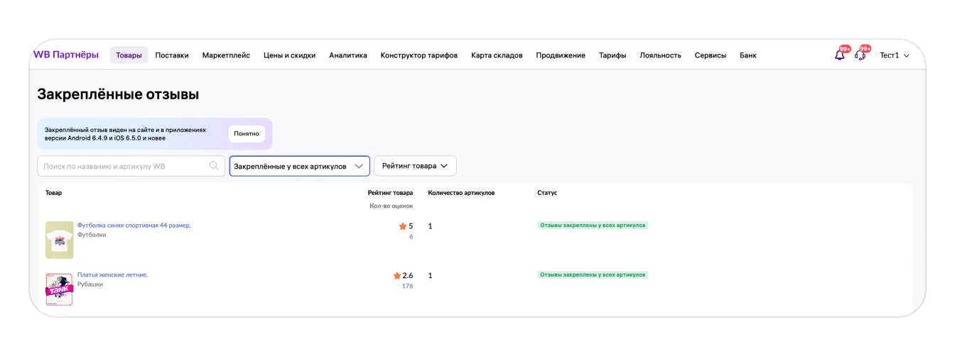This screenshot has width=955, height=356.
Task: Expand the Тест1 account dropdown
Action: 894,55
